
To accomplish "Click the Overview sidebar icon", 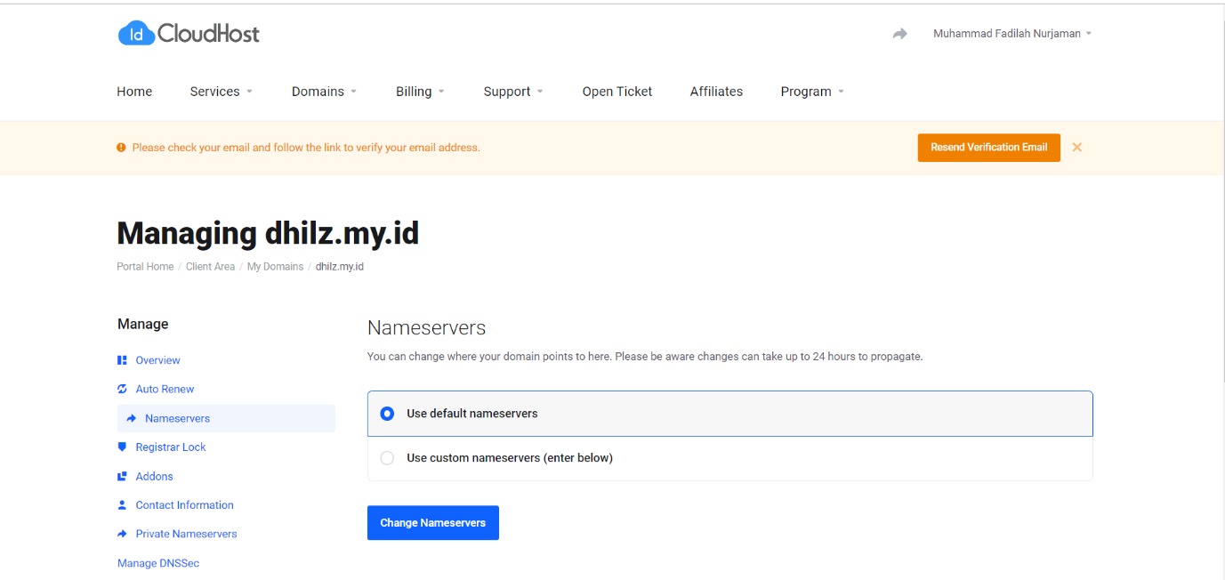I will (x=122, y=360).
